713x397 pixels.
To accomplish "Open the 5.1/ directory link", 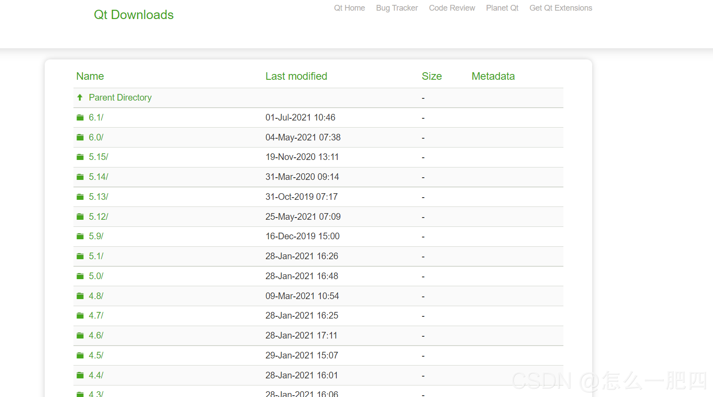I will point(96,256).
